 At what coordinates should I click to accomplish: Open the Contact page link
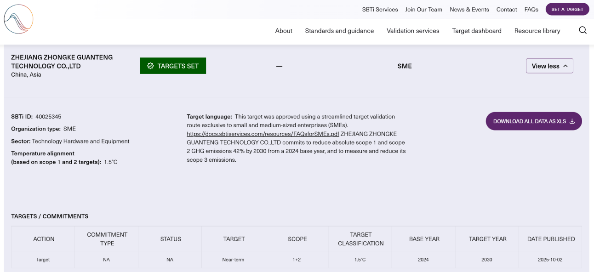coord(507,9)
